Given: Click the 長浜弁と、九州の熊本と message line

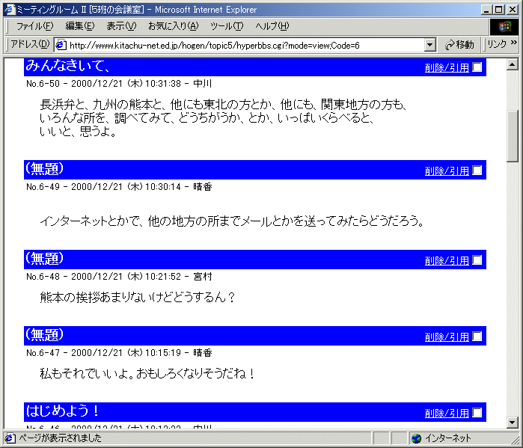Looking at the screenshot, I should click(224, 105).
